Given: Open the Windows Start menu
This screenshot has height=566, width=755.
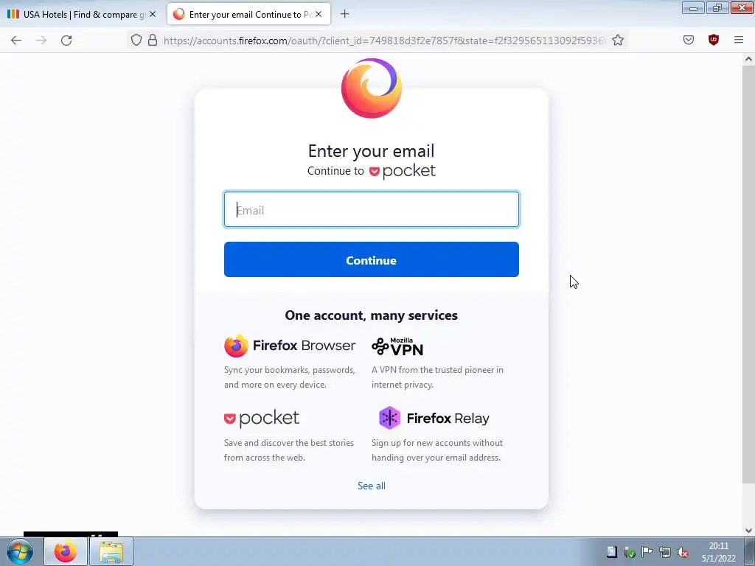Looking at the screenshot, I should [x=19, y=551].
